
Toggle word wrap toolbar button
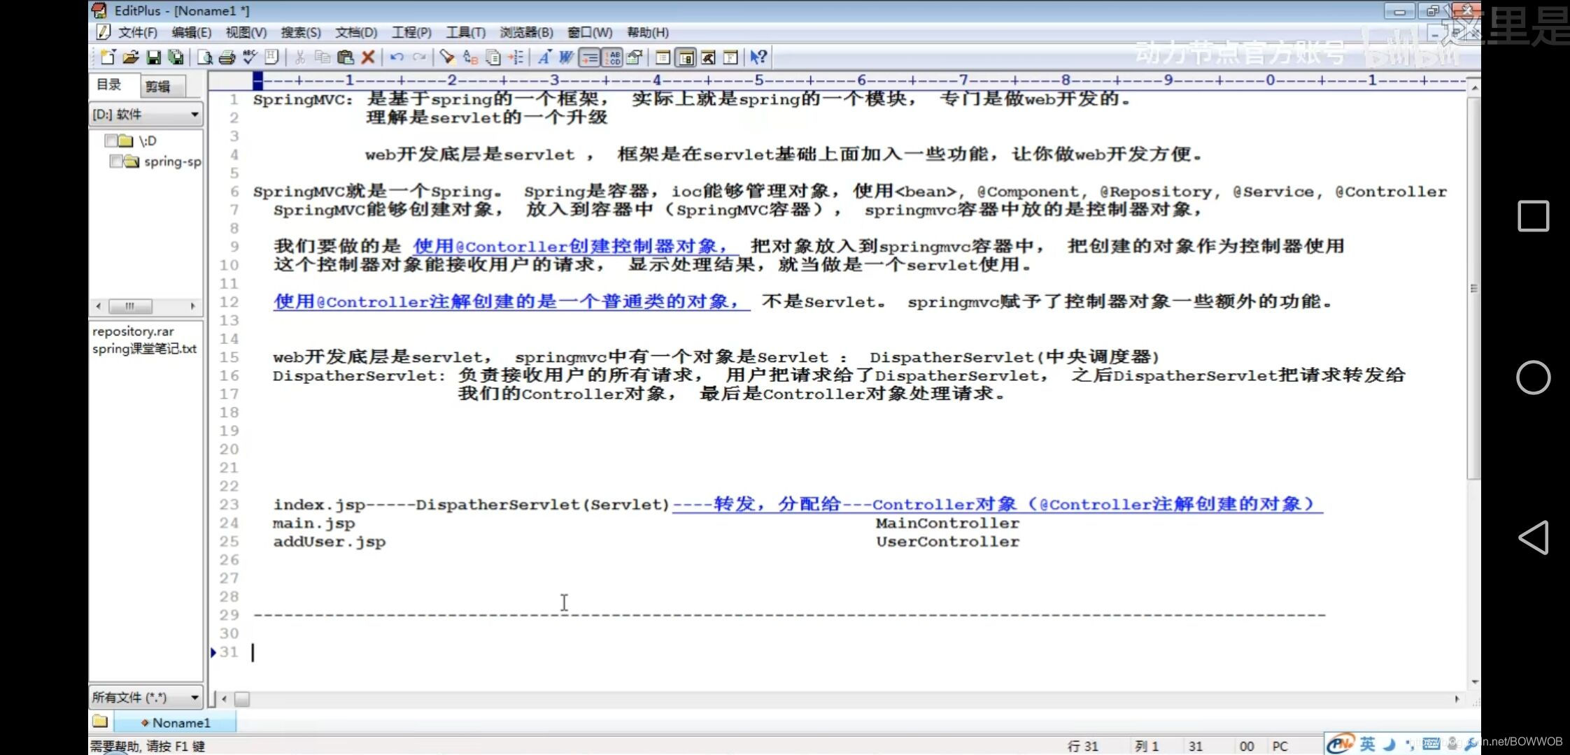[589, 57]
